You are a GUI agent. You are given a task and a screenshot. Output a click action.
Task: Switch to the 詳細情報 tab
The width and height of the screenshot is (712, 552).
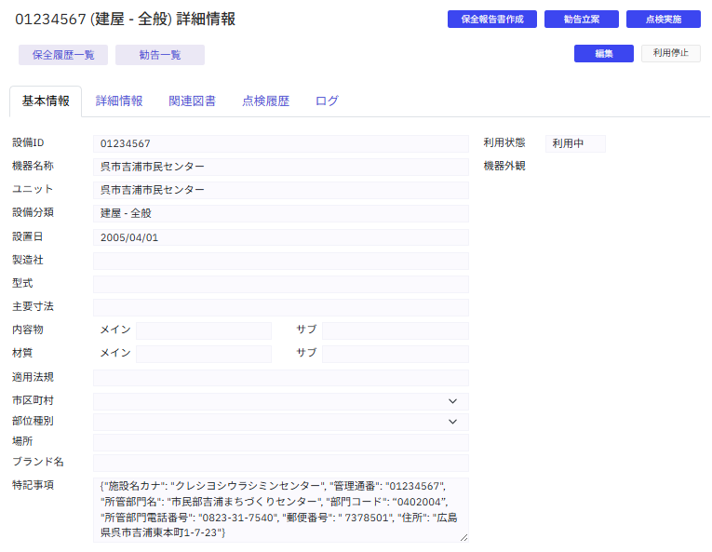click(x=119, y=101)
